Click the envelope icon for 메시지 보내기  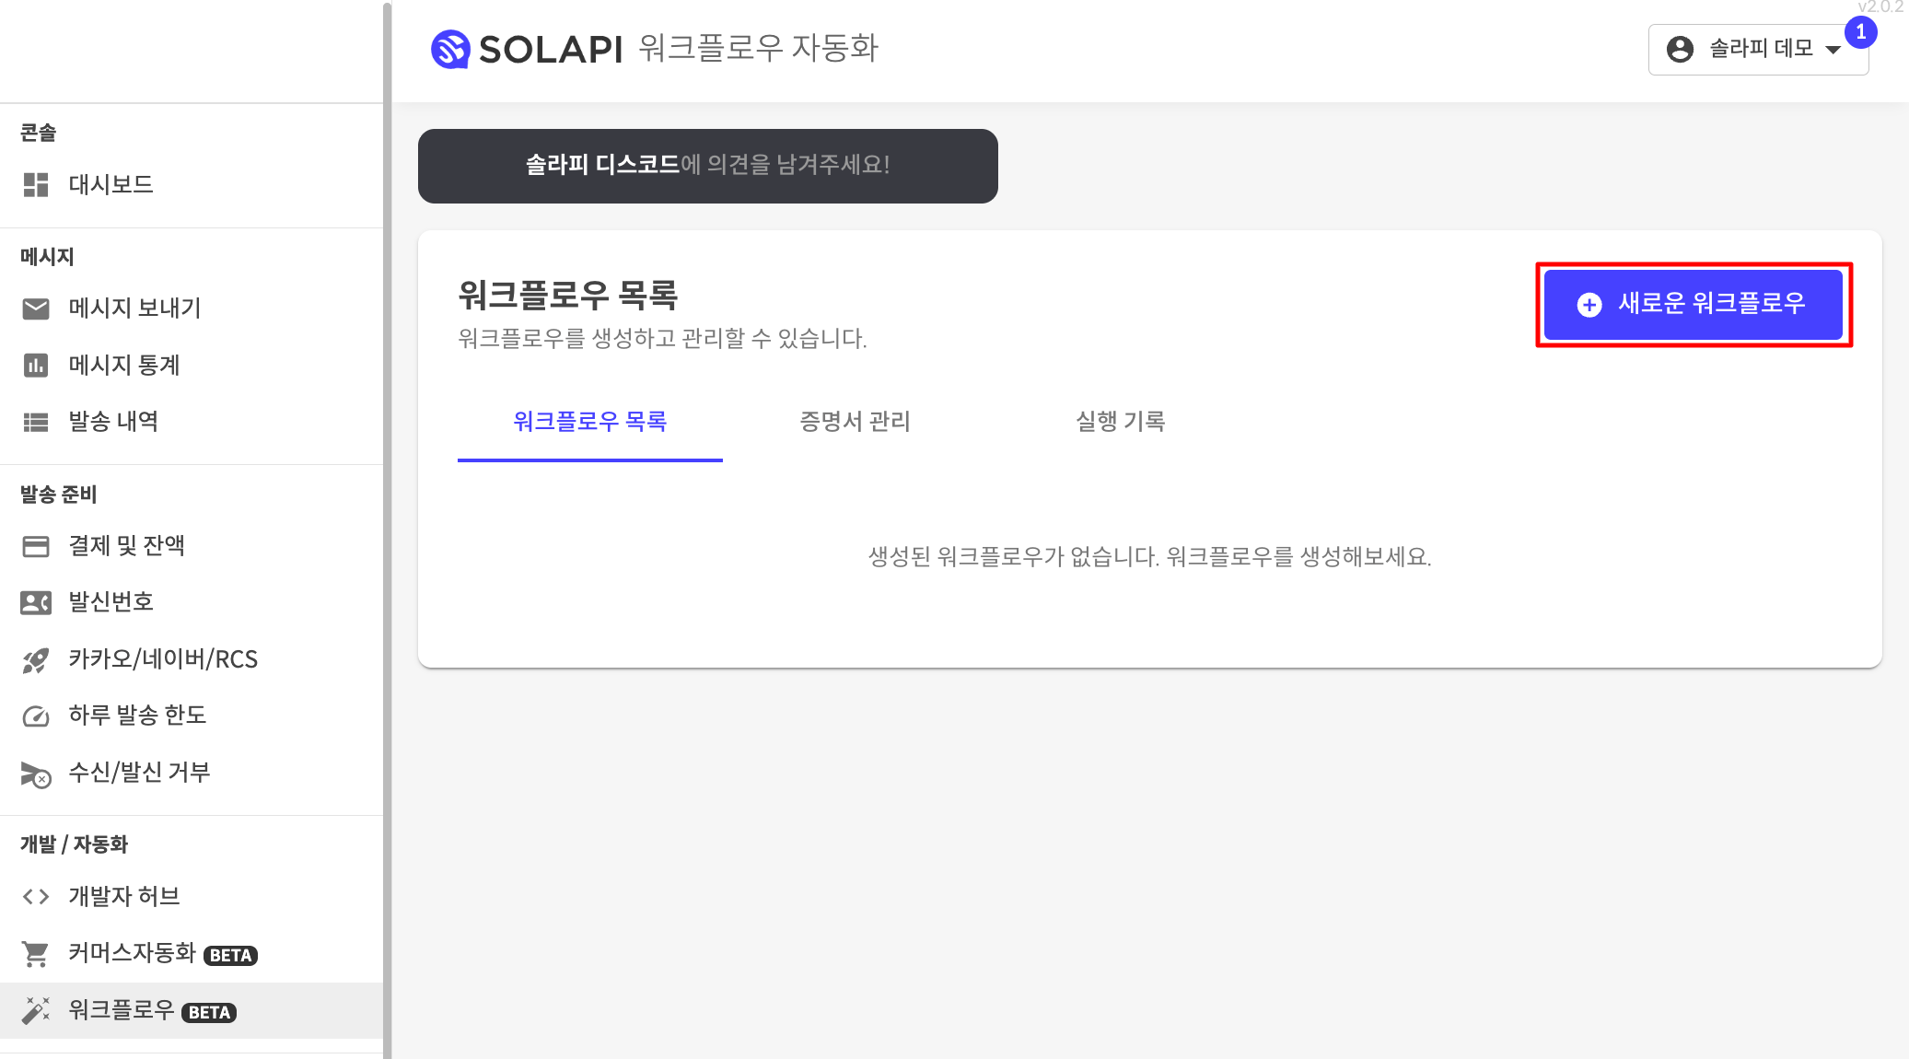(x=36, y=308)
